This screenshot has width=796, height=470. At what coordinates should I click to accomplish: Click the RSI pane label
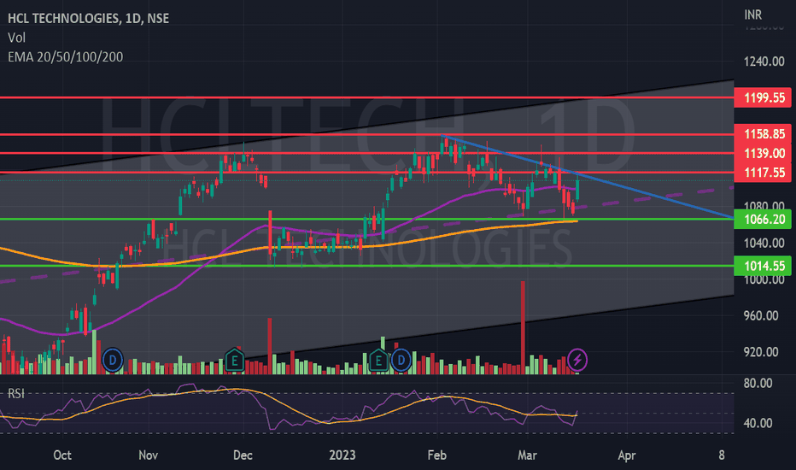pos(15,394)
